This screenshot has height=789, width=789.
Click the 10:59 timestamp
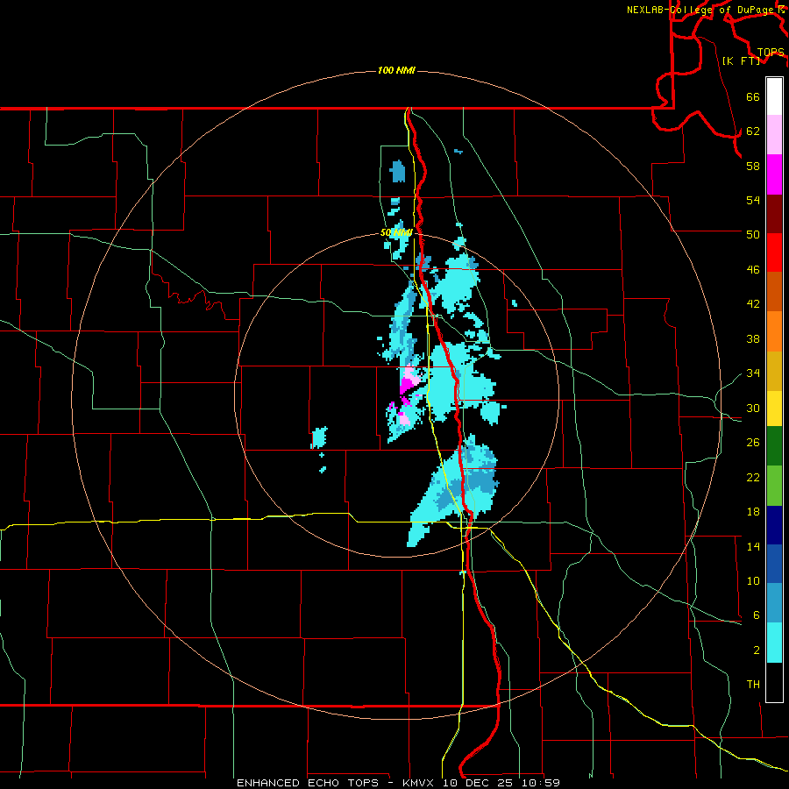[x=542, y=783]
